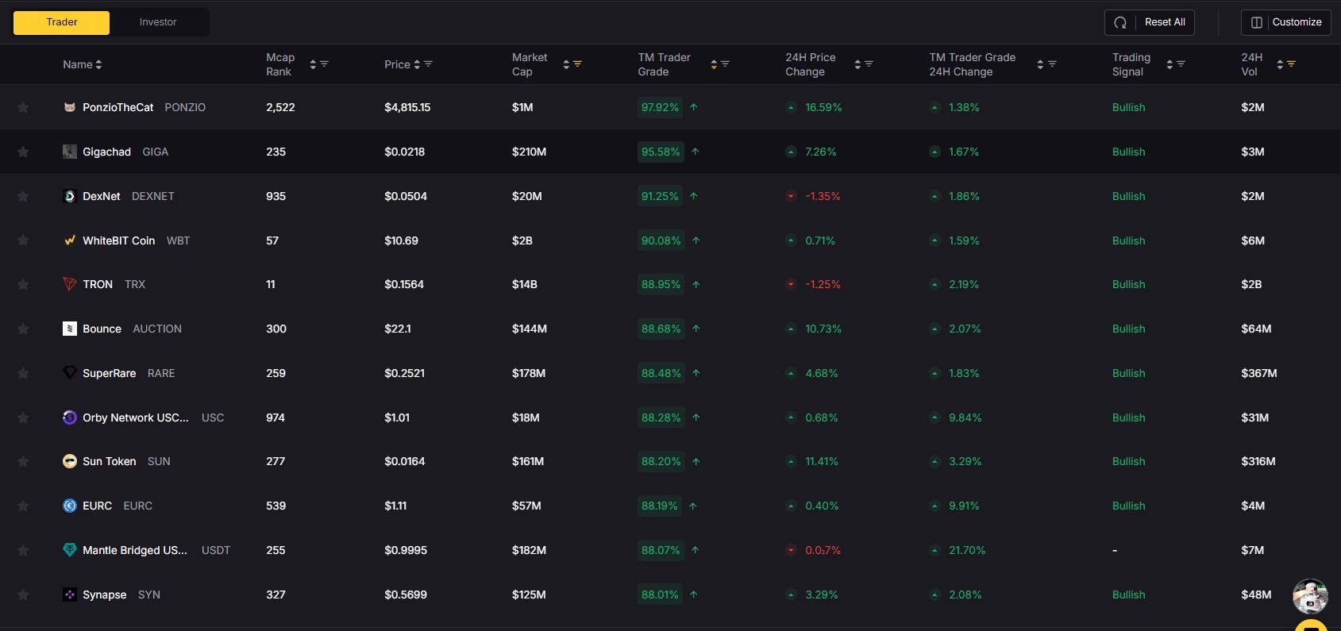Open the Gigachad token page
The height and width of the screenshot is (631, 1341).
(107, 152)
